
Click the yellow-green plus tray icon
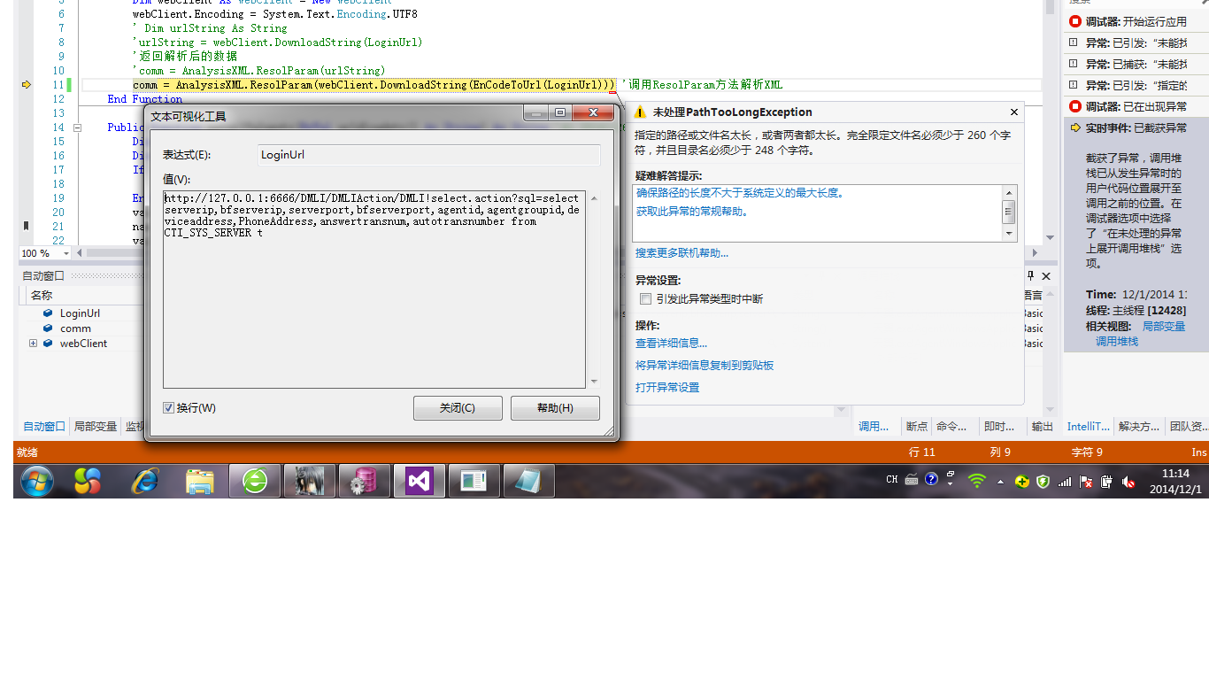pyautogui.click(x=1022, y=482)
